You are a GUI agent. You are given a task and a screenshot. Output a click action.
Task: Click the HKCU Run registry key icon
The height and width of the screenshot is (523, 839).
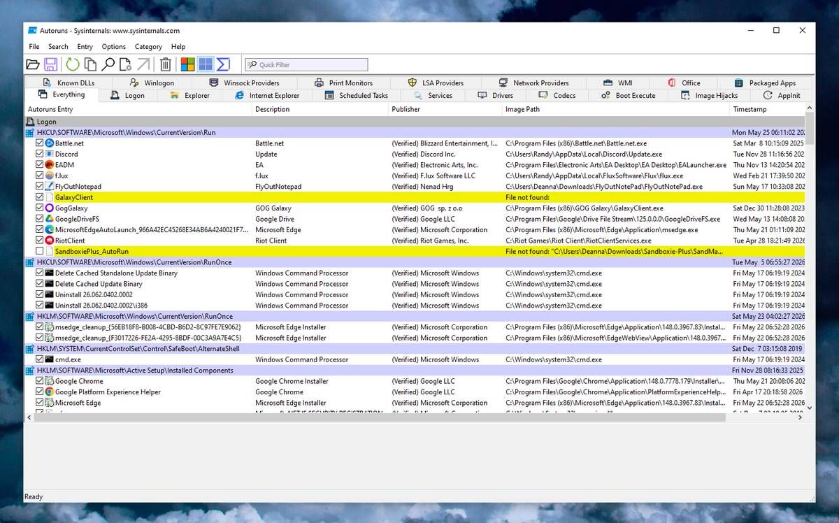pyautogui.click(x=30, y=132)
